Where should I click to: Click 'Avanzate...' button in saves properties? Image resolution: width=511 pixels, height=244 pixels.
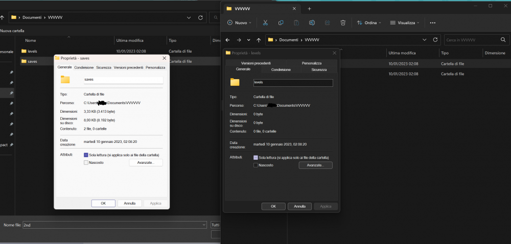coord(146,162)
